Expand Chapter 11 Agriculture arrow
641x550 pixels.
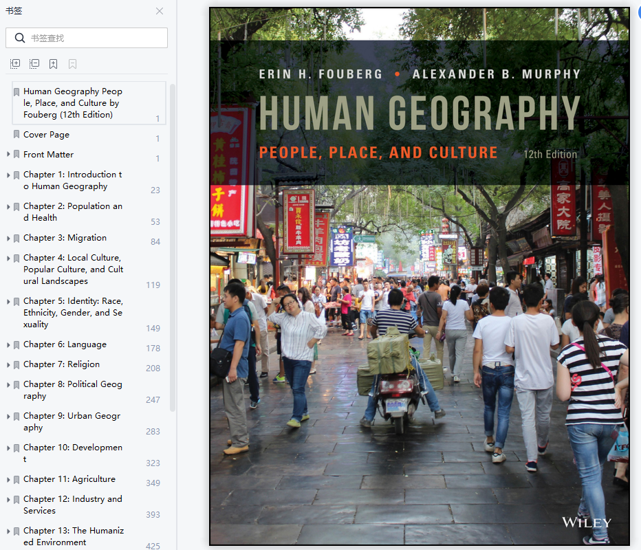click(x=8, y=480)
